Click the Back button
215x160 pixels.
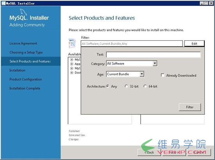[x=149, y=152]
